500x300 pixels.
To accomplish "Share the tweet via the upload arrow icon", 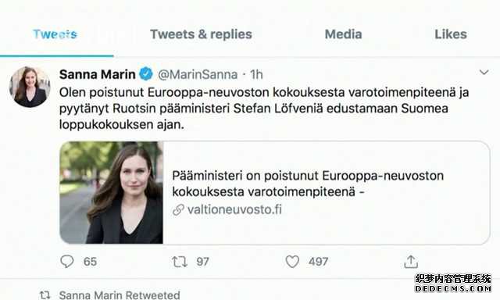I will (411, 262).
